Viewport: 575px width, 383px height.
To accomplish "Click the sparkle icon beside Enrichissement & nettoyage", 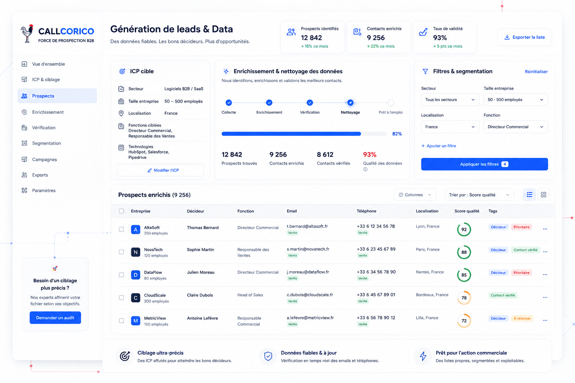I will [x=226, y=71].
